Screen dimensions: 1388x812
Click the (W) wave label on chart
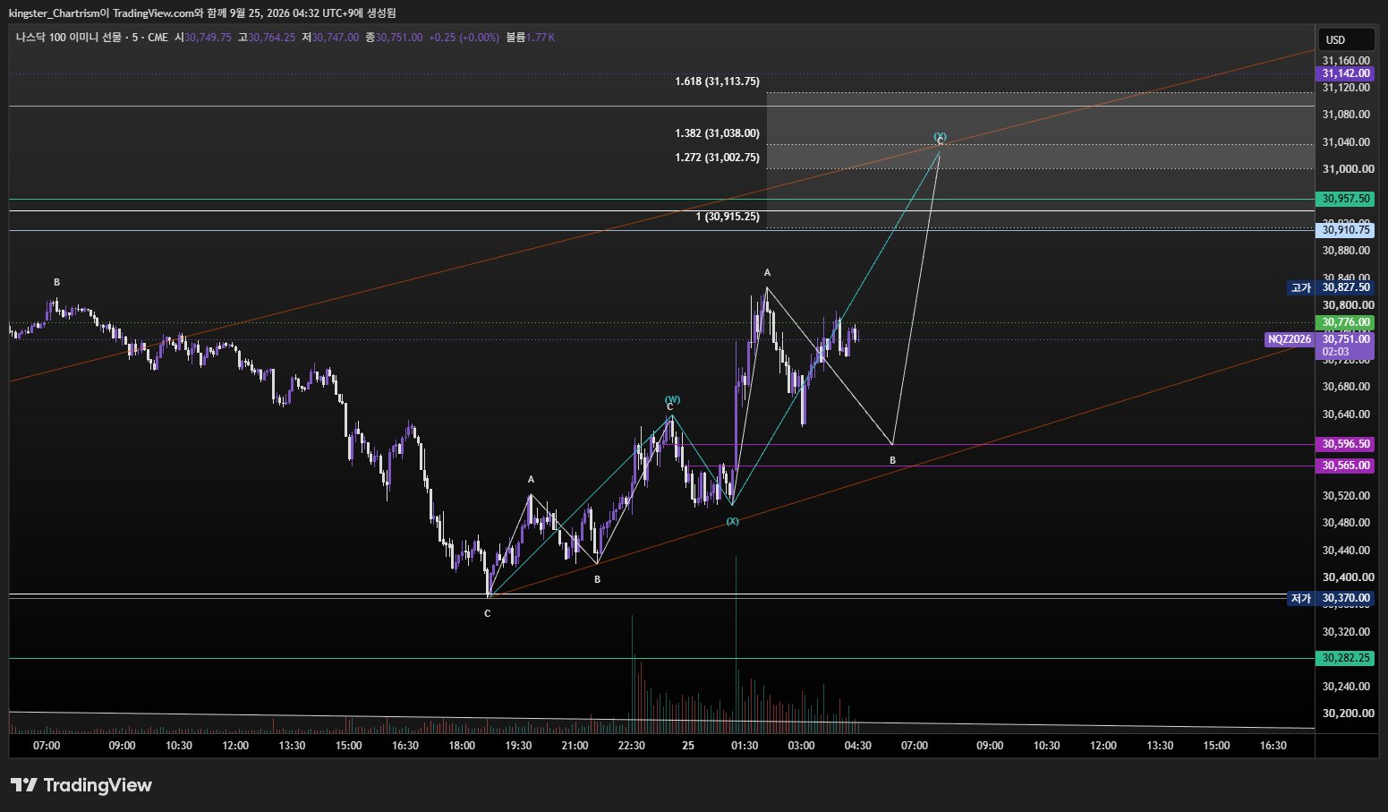(672, 399)
